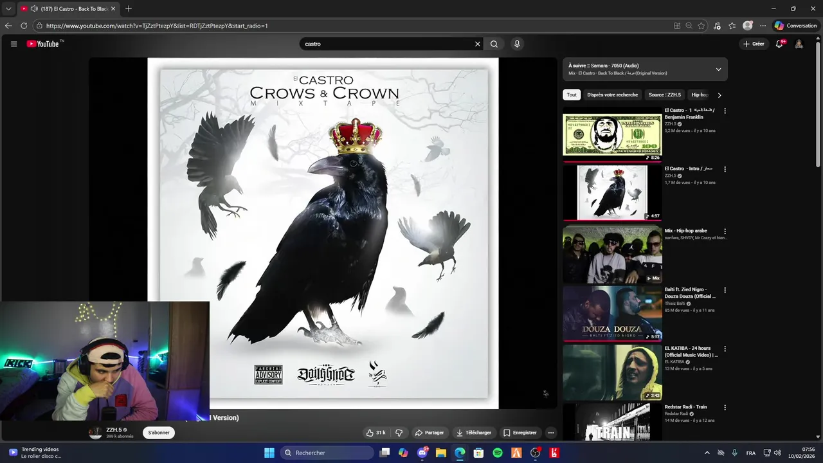Open YouTube account avatar menu
Screen dimensions: 823x463
[x=799, y=44]
